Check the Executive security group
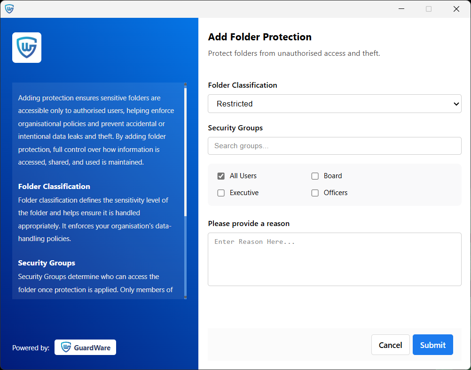 (221, 193)
